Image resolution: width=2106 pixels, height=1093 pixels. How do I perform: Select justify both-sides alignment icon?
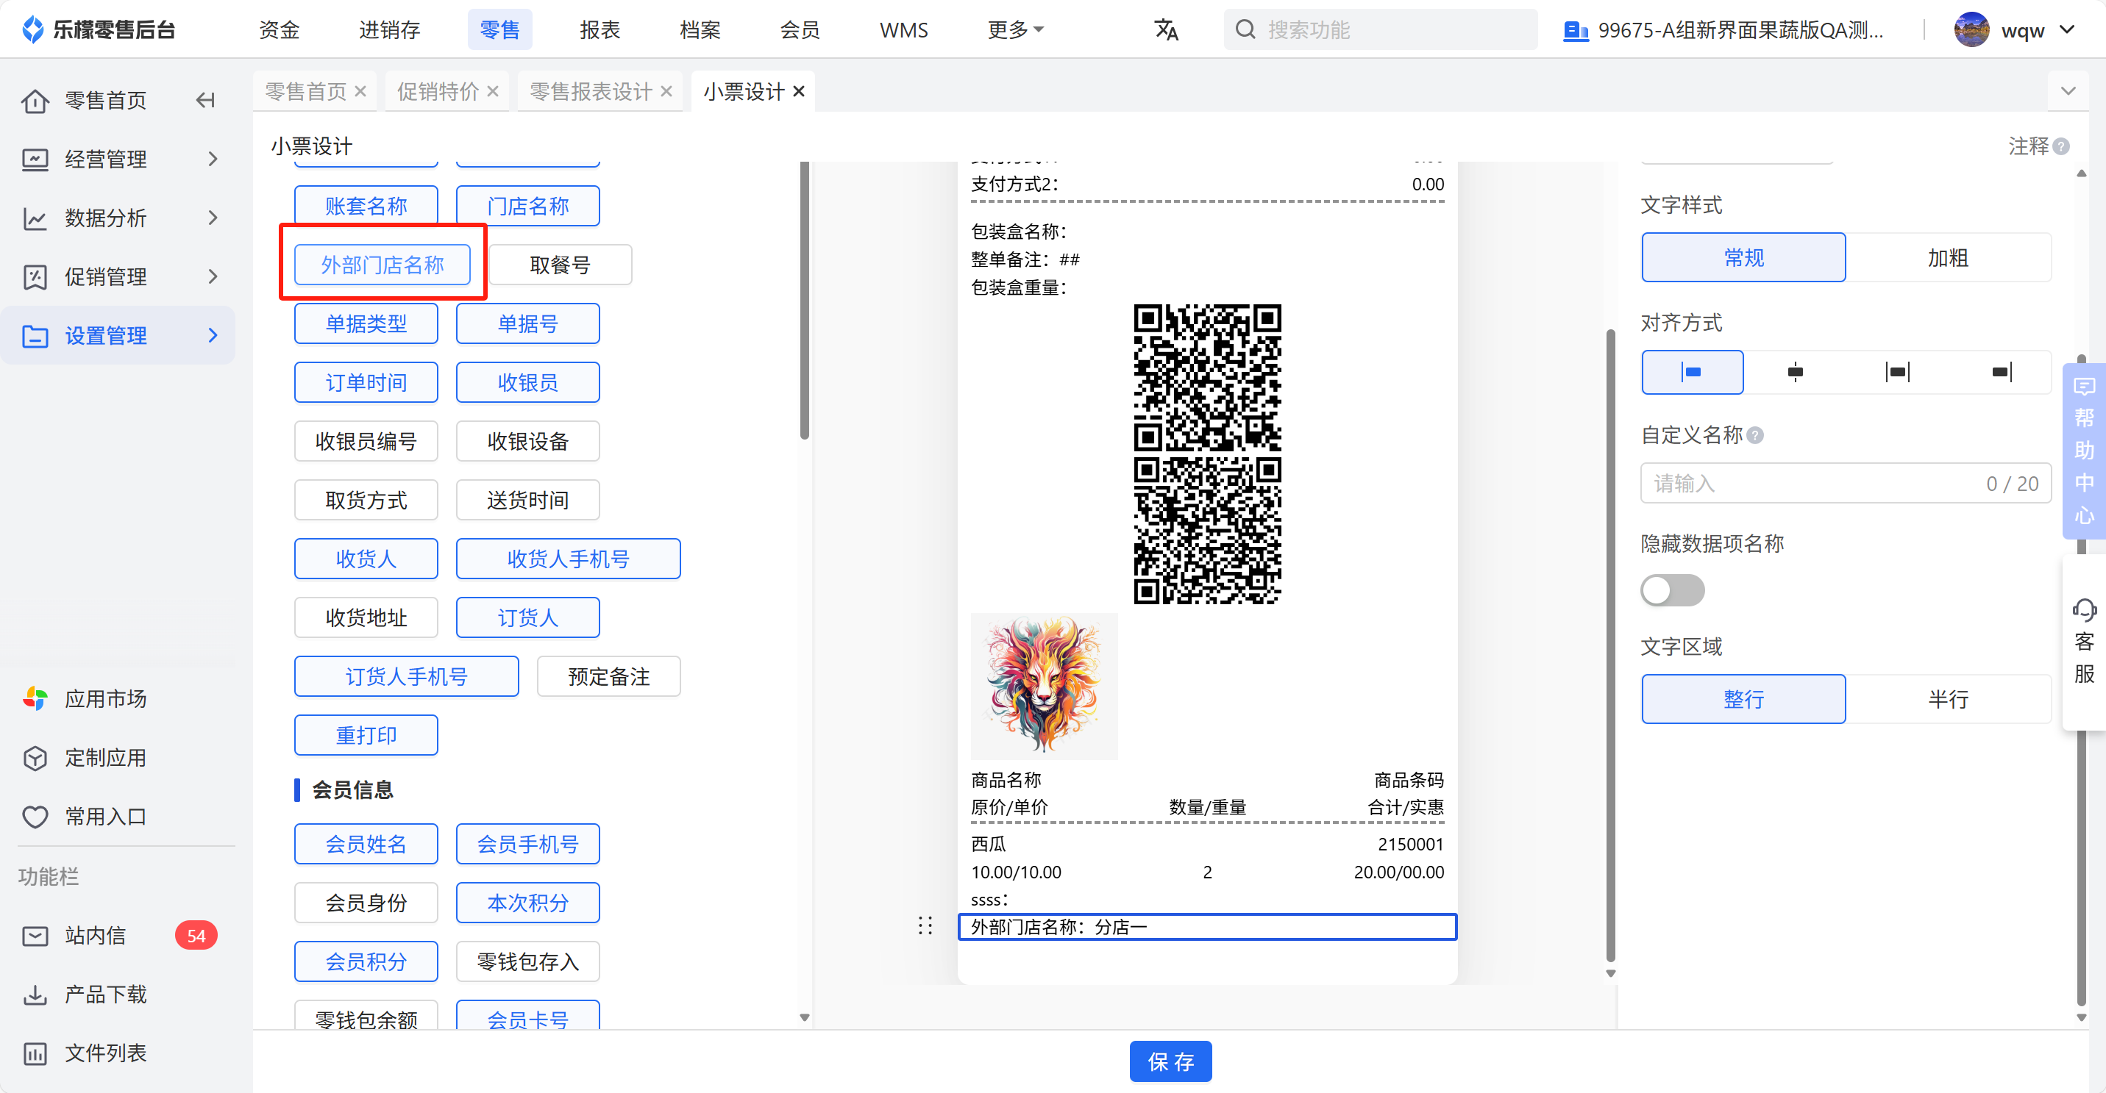click(x=1896, y=373)
